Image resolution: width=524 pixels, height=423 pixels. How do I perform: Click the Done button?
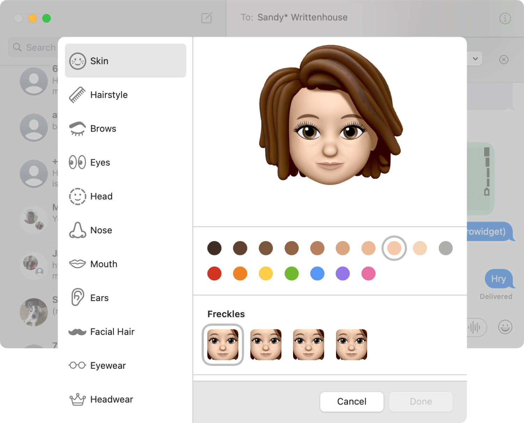coord(421,402)
